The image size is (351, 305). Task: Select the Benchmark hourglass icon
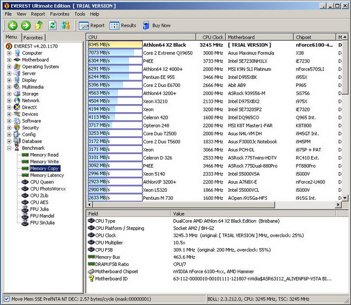tap(17, 148)
